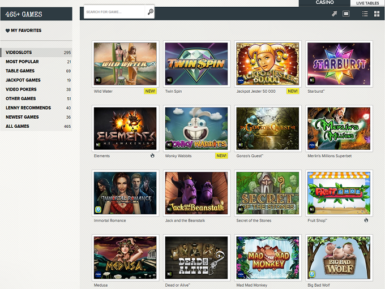
Task: Open the Merlin's Millions game thumbnail
Action: click(x=339, y=128)
